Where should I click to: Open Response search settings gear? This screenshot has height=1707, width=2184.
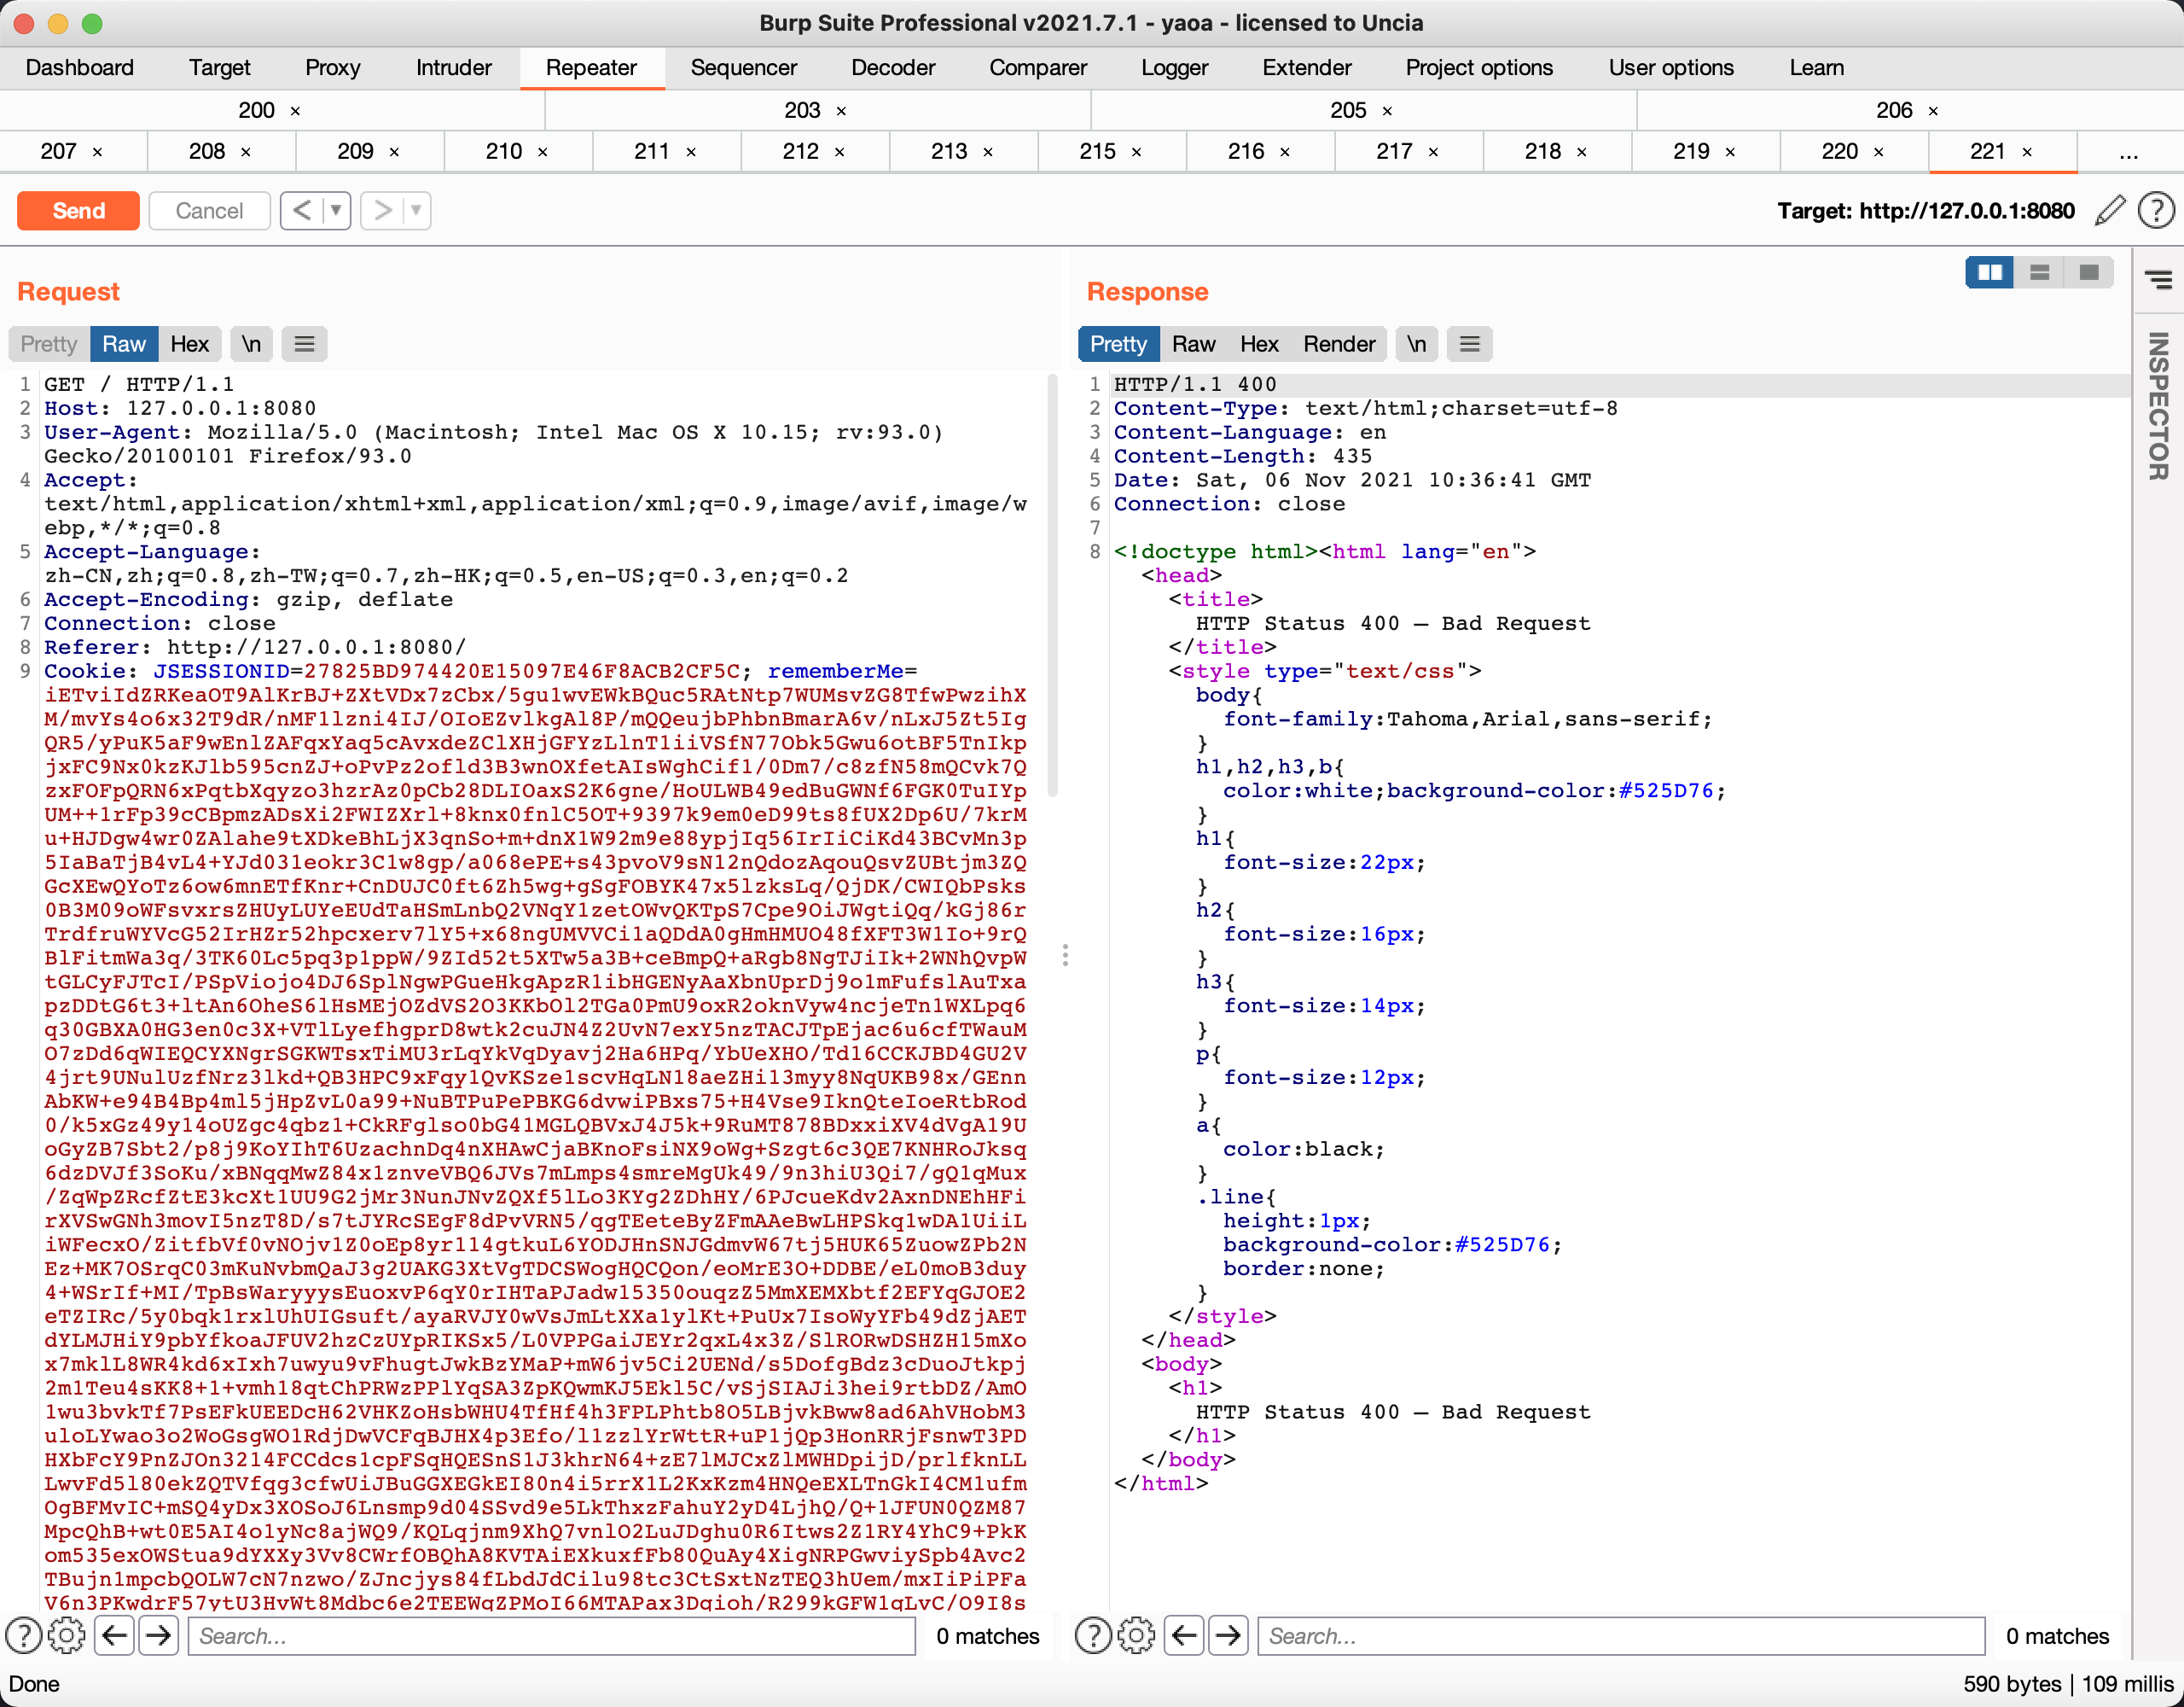[1136, 1636]
